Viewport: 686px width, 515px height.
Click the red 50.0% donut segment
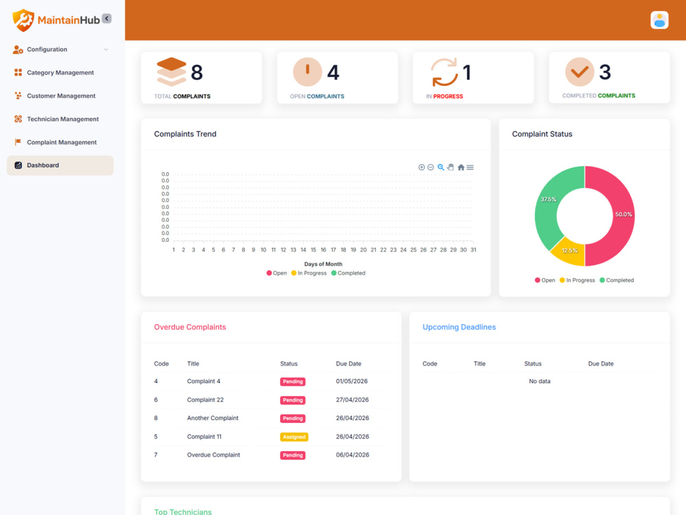pyautogui.click(x=624, y=214)
